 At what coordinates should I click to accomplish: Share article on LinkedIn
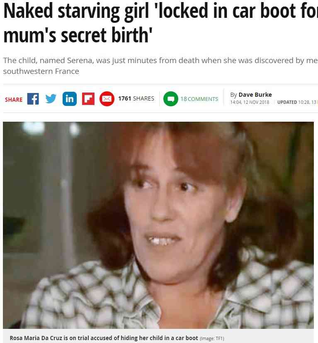pyautogui.click(x=70, y=99)
